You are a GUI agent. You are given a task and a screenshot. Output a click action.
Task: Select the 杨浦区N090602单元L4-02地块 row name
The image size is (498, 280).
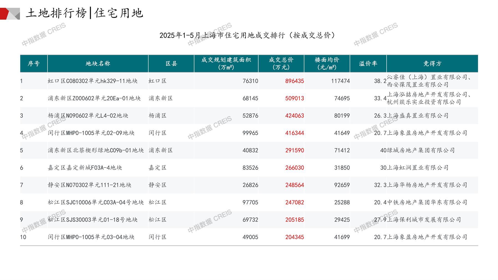(88, 116)
